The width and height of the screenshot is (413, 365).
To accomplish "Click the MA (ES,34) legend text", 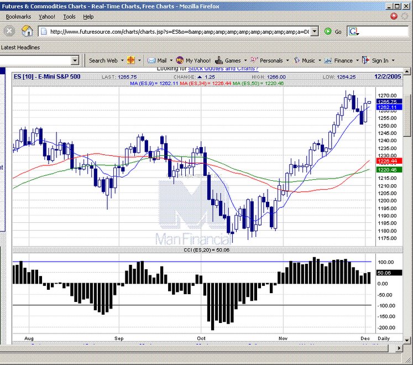I will point(206,84).
